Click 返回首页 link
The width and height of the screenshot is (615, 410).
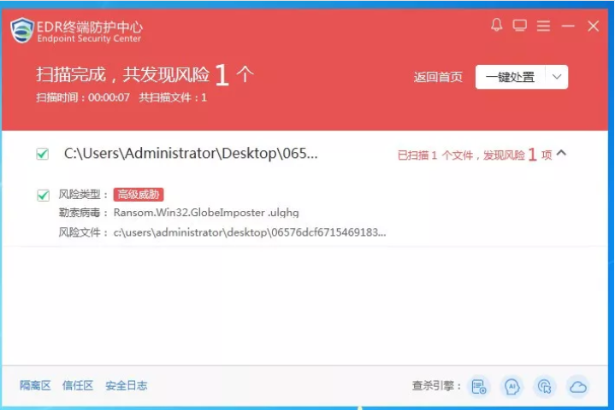click(438, 77)
